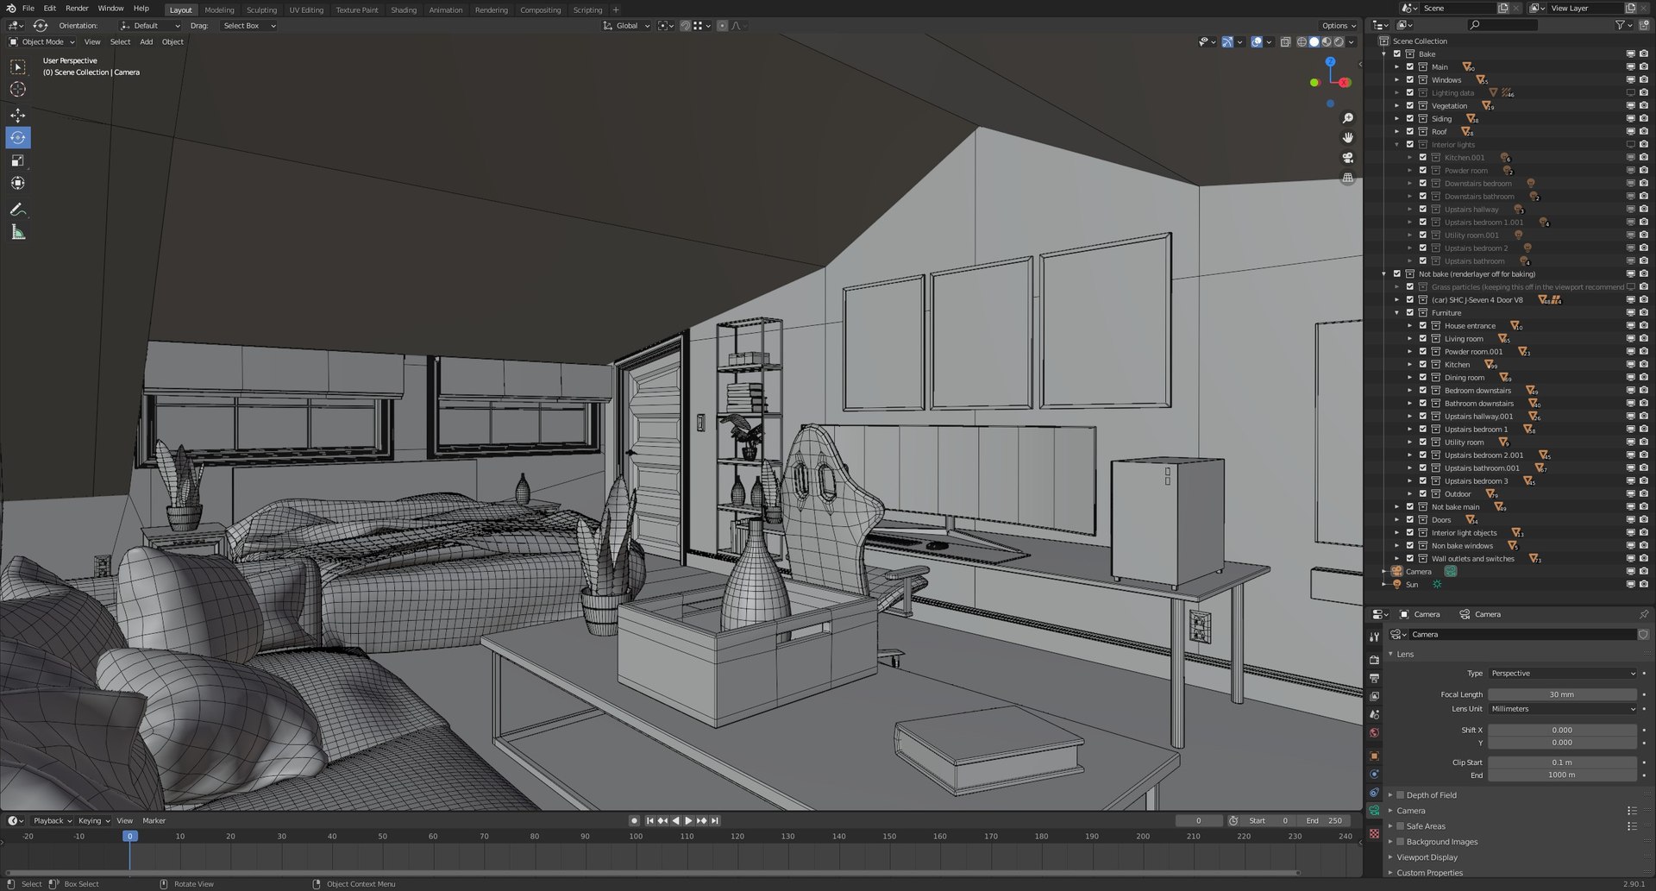Open the lens Type Perspective dropdown

1562,674
